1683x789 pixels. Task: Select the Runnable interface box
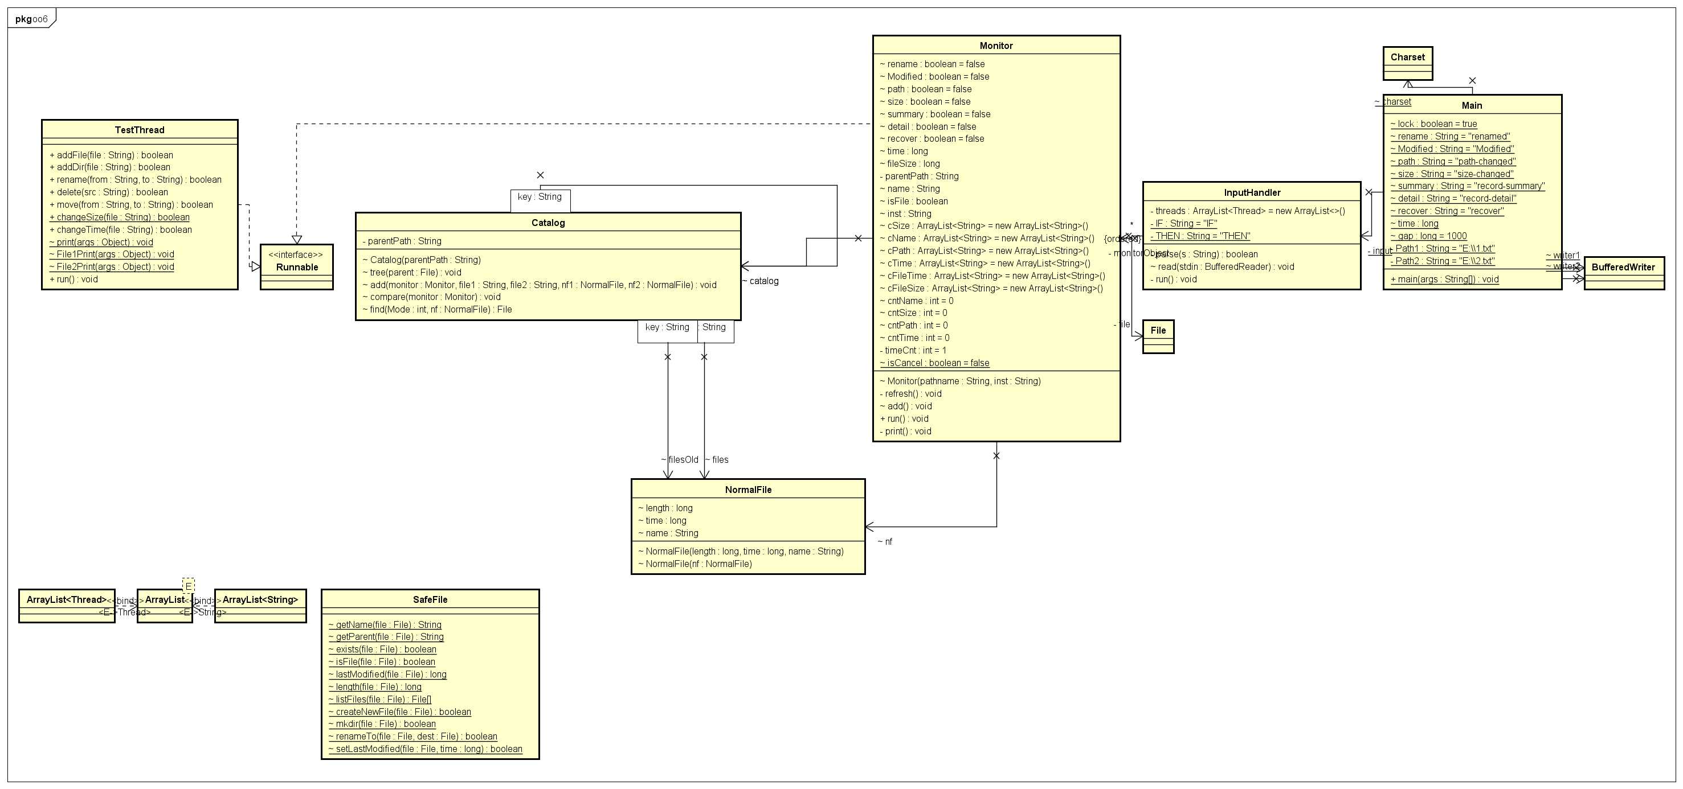(x=297, y=267)
